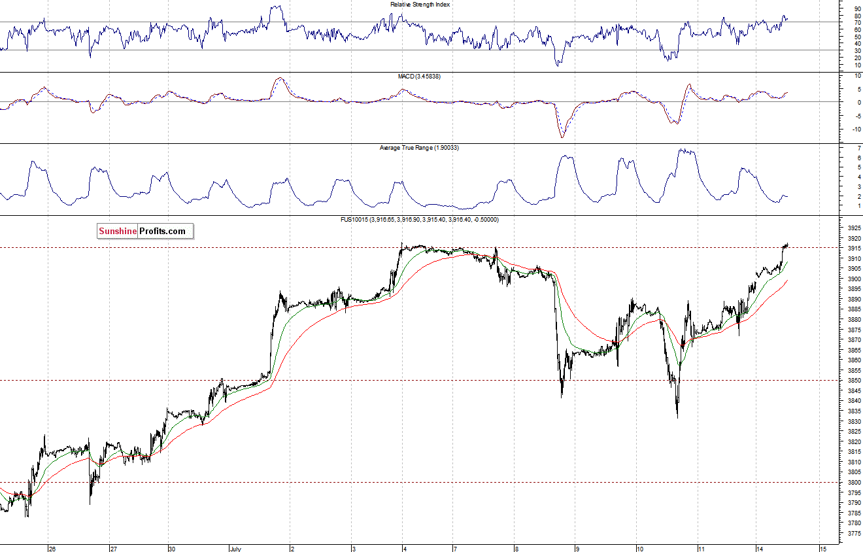Click the 30 value on the RSI scale
The height and width of the screenshot is (552, 863).
click(857, 50)
